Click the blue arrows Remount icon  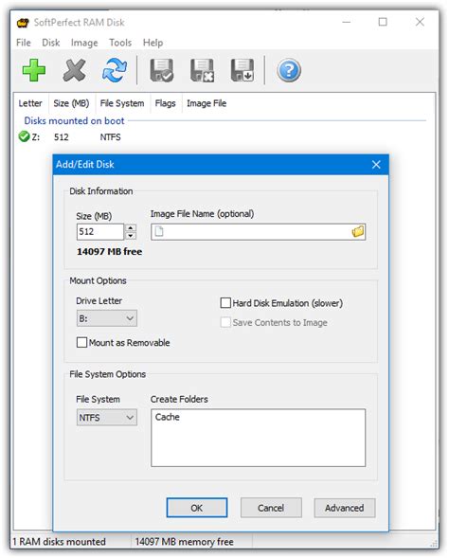(115, 70)
